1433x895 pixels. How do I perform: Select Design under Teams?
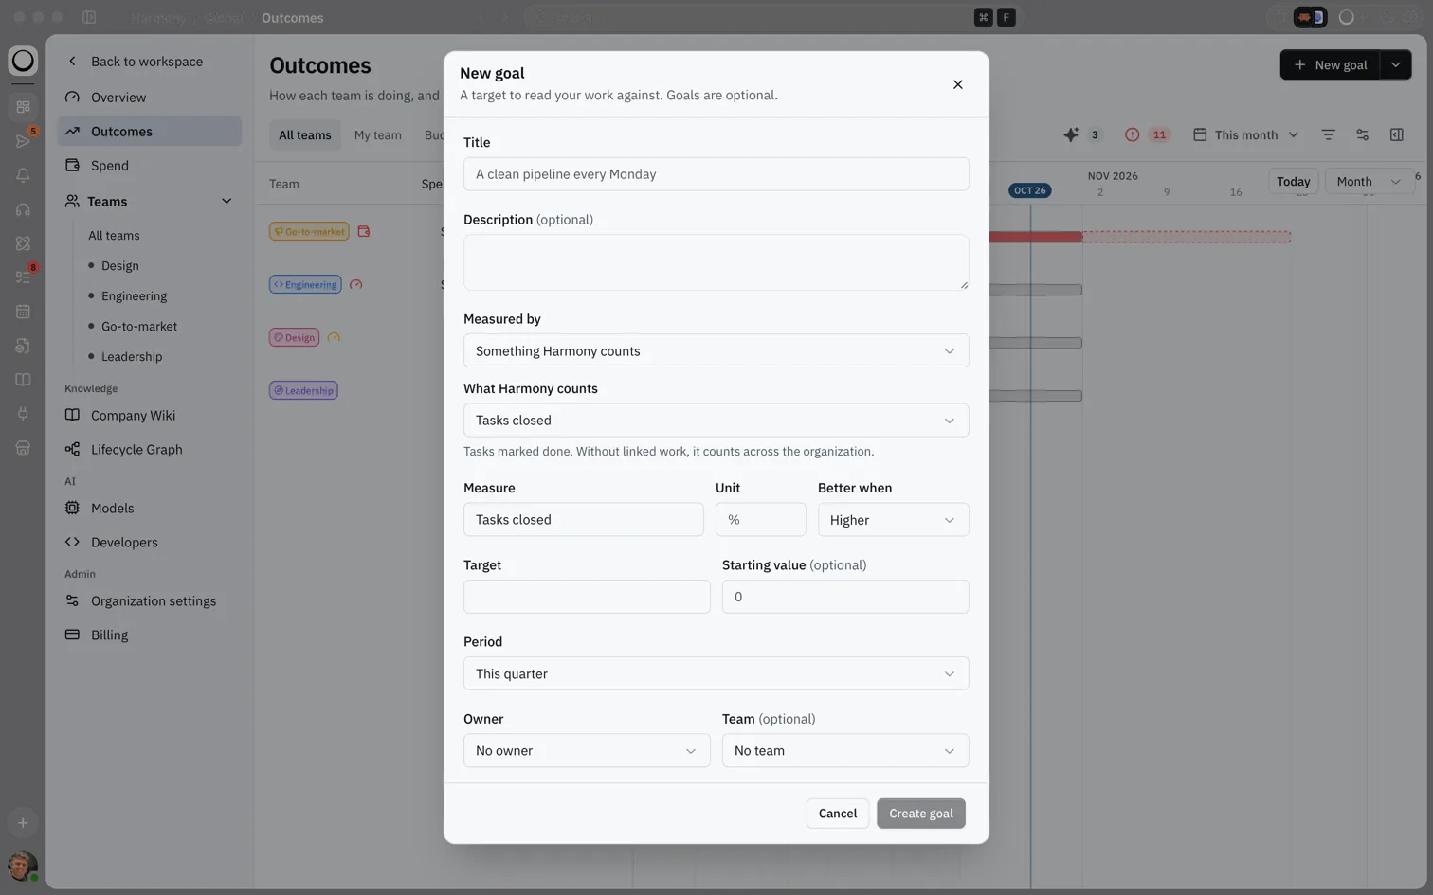120,265
